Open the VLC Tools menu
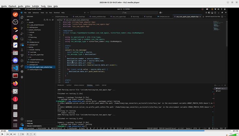The height and width of the screenshot is (136, 239). (x=43, y=6)
